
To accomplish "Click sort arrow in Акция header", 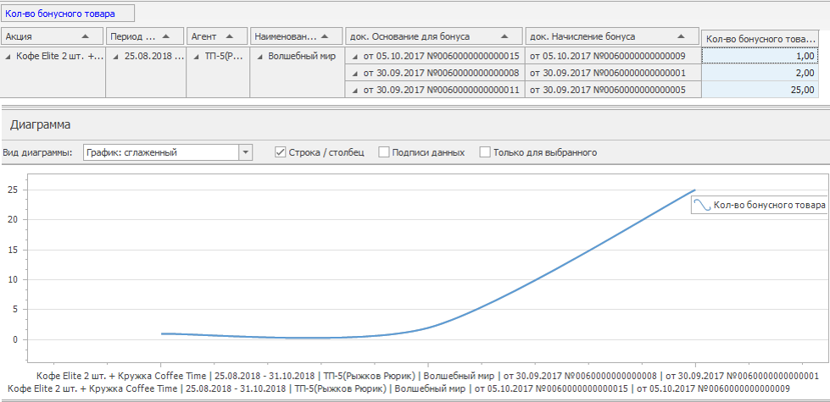I will (x=85, y=36).
